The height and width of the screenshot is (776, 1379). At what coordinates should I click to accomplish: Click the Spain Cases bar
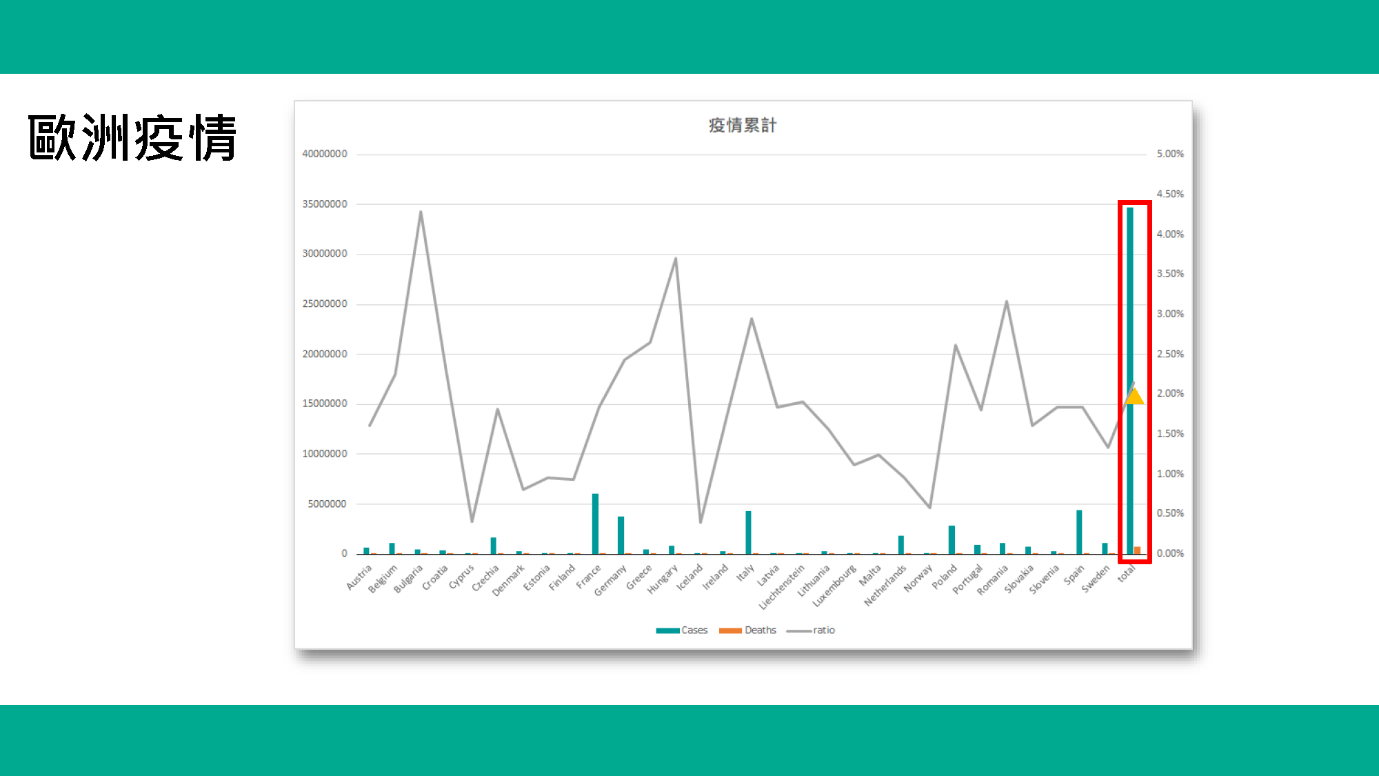click(1079, 532)
